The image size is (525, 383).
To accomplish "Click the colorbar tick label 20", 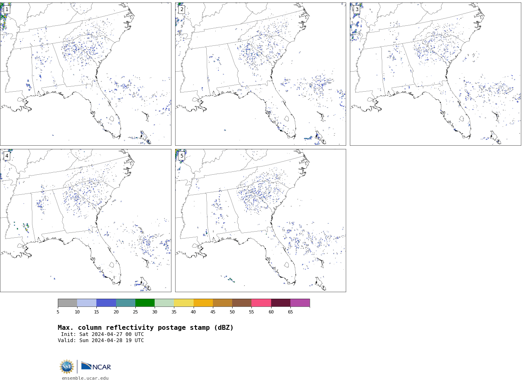I will (116, 312).
